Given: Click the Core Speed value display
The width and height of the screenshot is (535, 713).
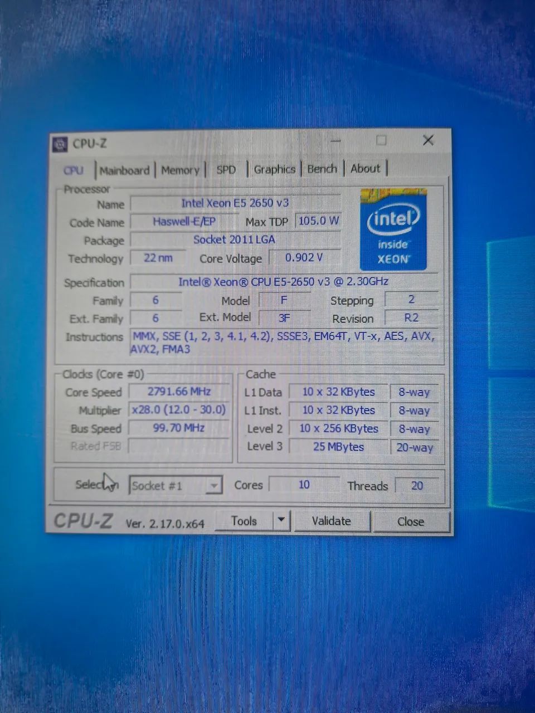Looking at the screenshot, I should (179, 392).
